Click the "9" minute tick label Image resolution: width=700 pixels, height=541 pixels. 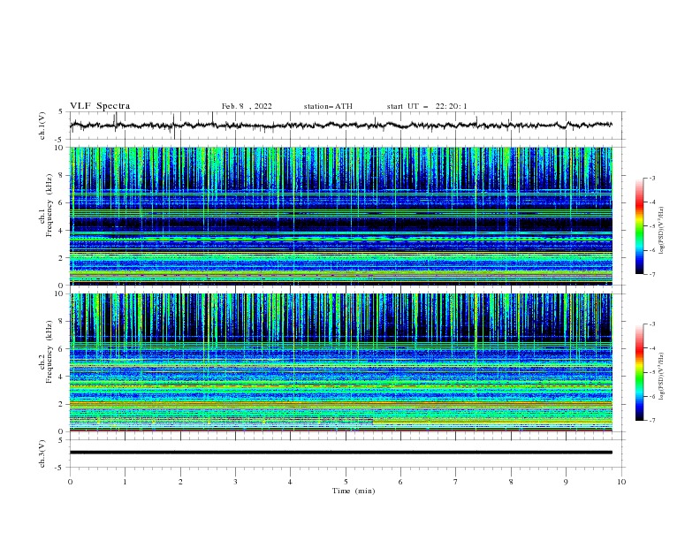[x=566, y=482]
